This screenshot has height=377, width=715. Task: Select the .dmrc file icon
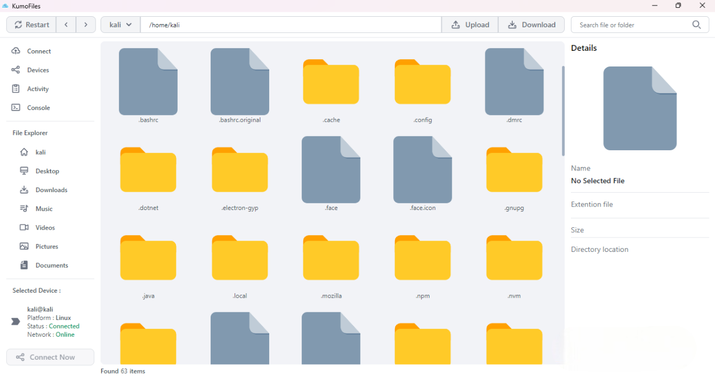click(x=514, y=82)
